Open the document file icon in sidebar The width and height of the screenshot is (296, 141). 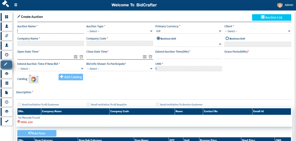coord(6,92)
